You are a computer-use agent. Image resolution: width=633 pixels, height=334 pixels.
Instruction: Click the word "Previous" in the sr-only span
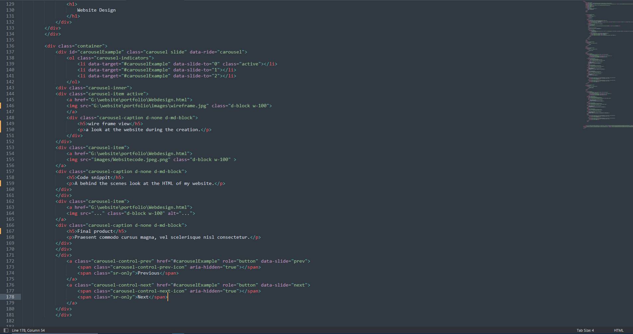point(148,273)
